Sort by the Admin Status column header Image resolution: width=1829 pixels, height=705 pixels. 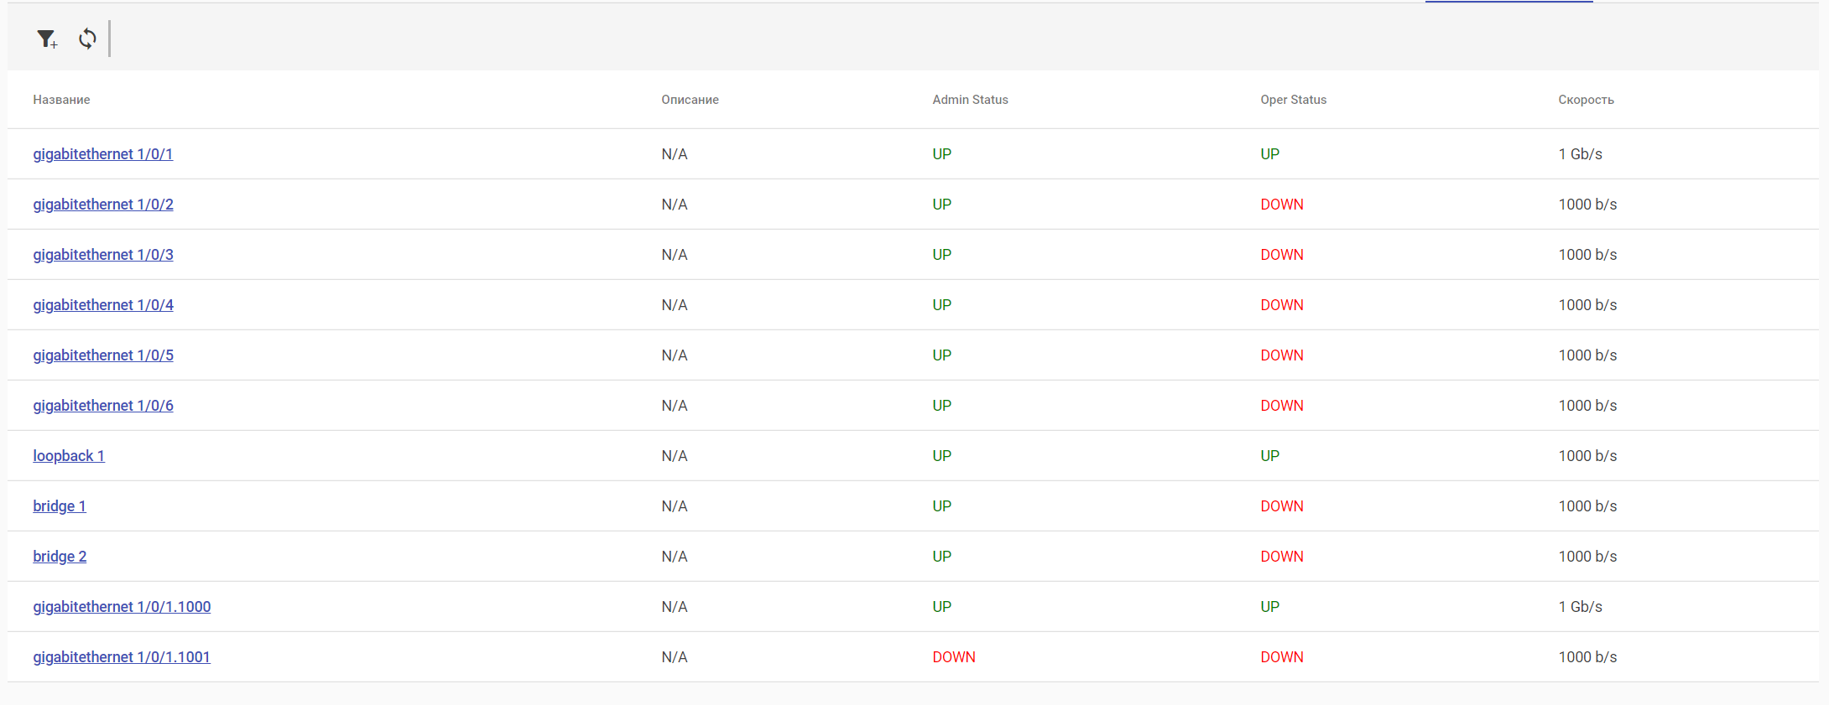[970, 100]
